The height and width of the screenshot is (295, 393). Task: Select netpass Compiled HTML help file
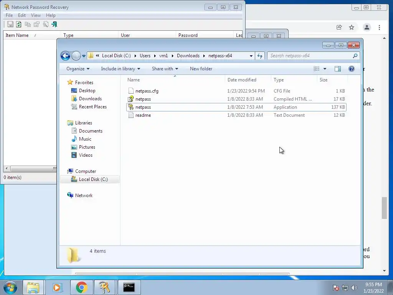[x=236, y=99]
